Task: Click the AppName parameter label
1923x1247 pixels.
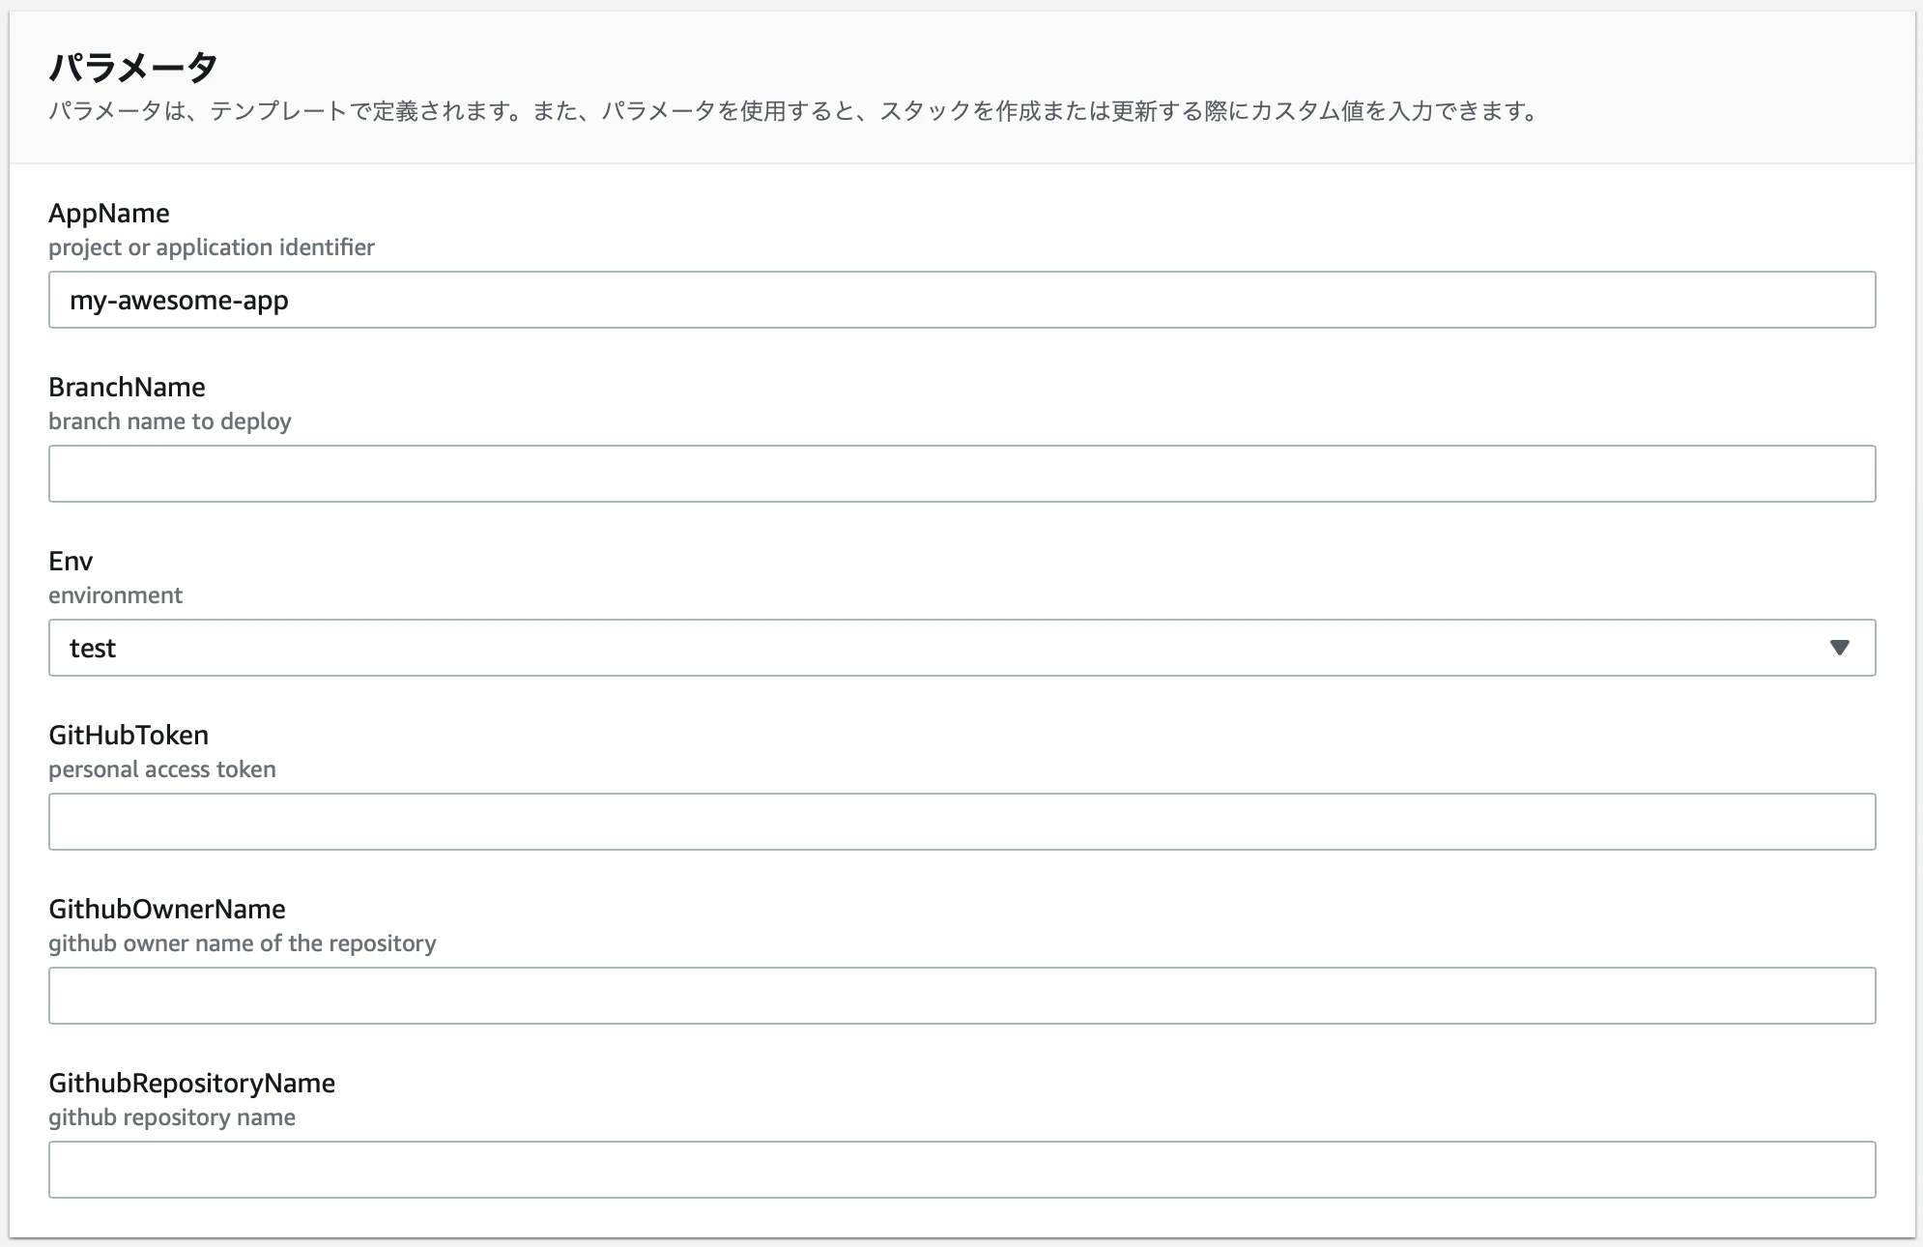Action: 109,213
